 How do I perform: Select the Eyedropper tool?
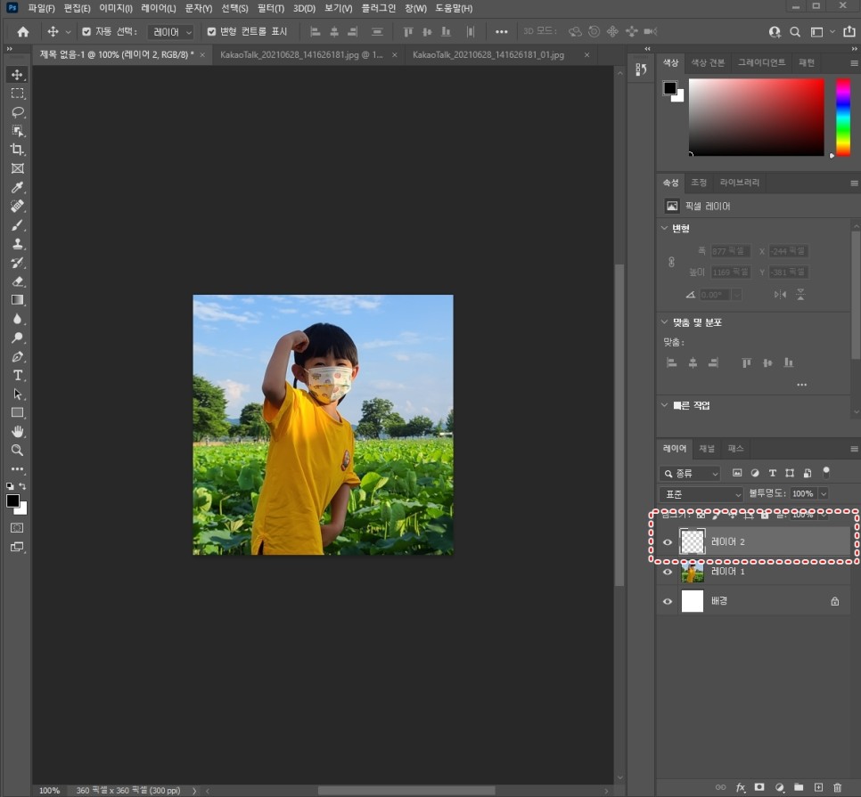18,187
